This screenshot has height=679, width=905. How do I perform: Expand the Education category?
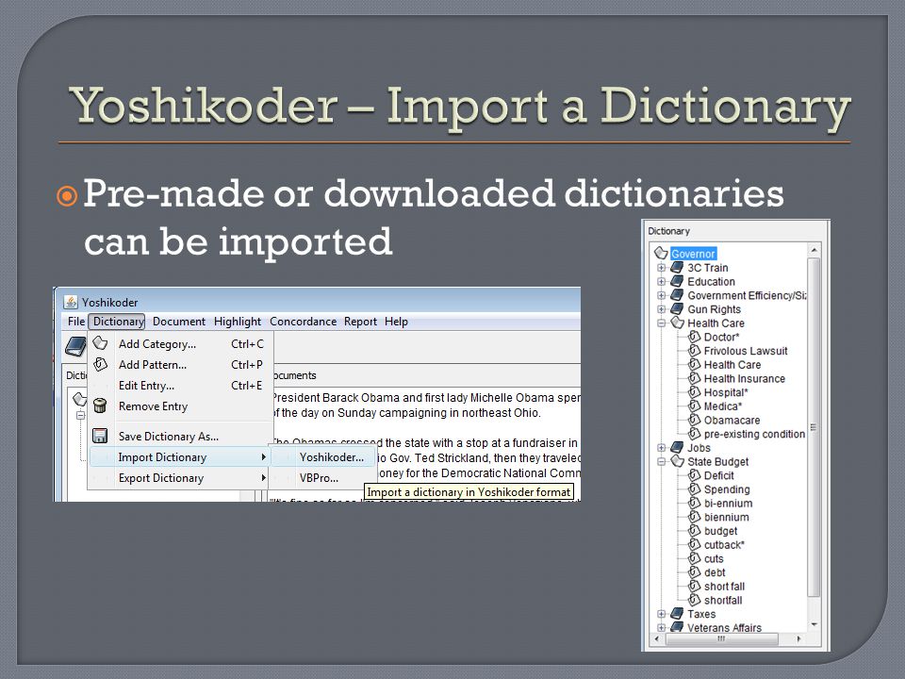pos(661,282)
